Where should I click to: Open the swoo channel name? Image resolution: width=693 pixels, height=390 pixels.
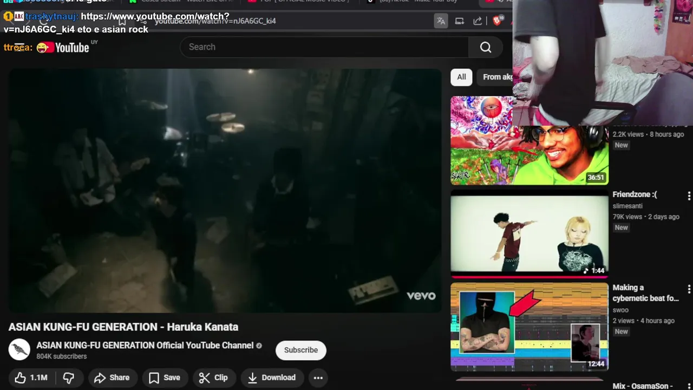[x=620, y=310]
